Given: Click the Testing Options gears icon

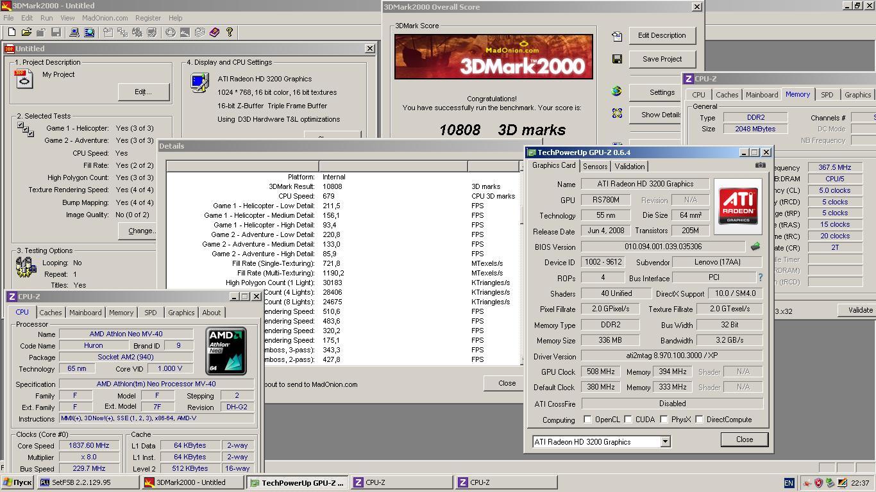Looking at the screenshot, I should 26,267.
